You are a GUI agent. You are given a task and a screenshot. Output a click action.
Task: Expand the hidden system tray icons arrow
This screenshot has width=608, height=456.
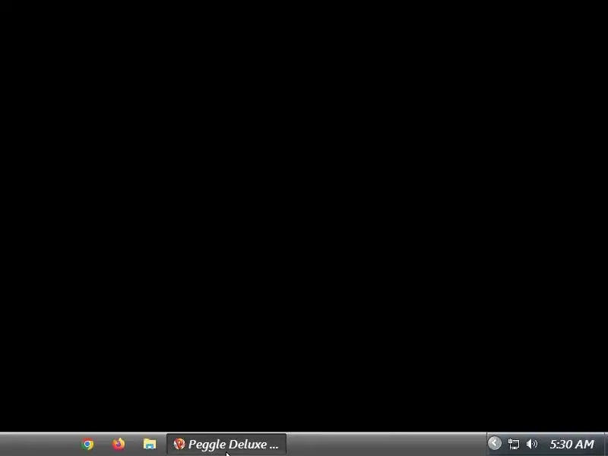[x=495, y=443]
